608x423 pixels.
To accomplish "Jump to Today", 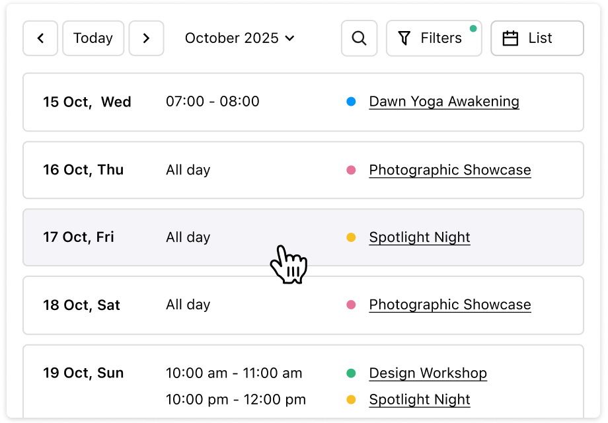I will coord(93,38).
